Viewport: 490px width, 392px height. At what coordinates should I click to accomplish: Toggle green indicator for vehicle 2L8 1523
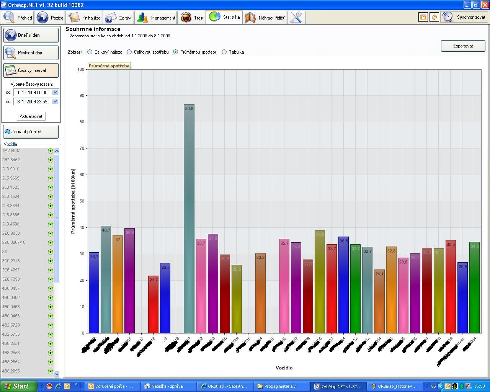point(51,188)
